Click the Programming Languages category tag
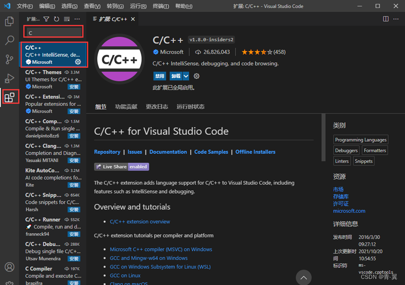 pos(361,140)
